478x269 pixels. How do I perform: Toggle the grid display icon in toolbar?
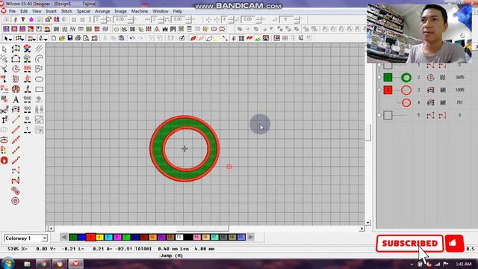[241, 38]
